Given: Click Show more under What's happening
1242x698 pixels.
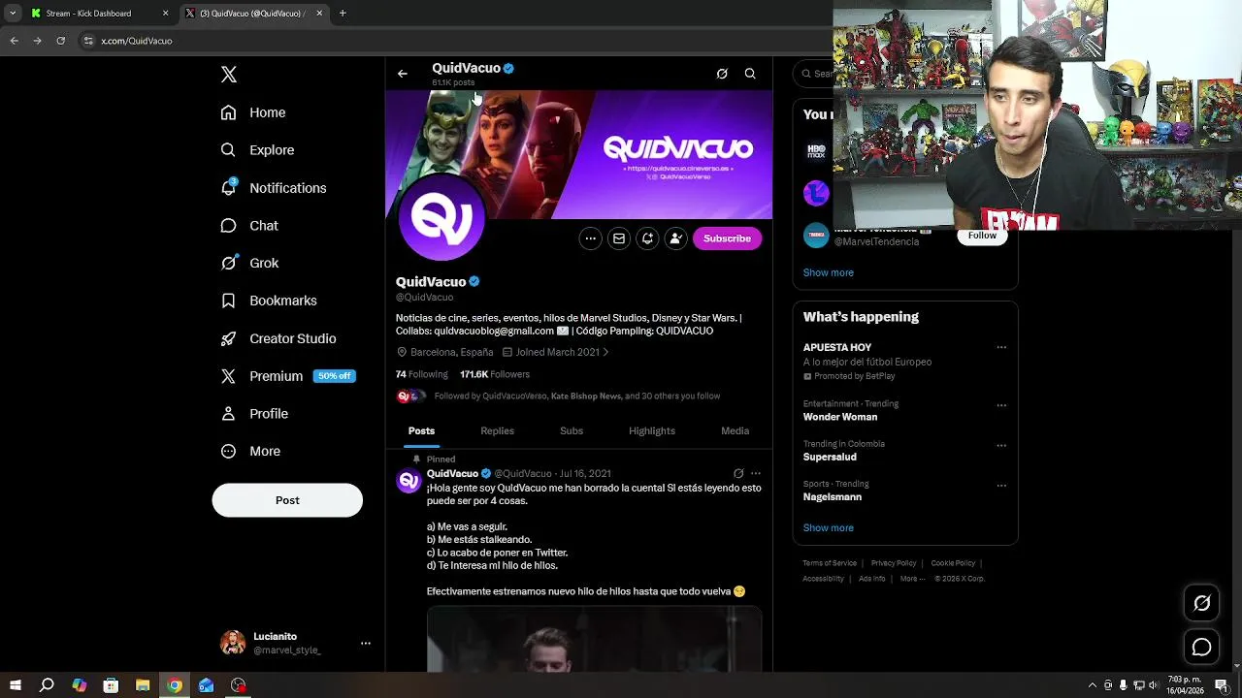Looking at the screenshot, I should (x=829, y=528).
